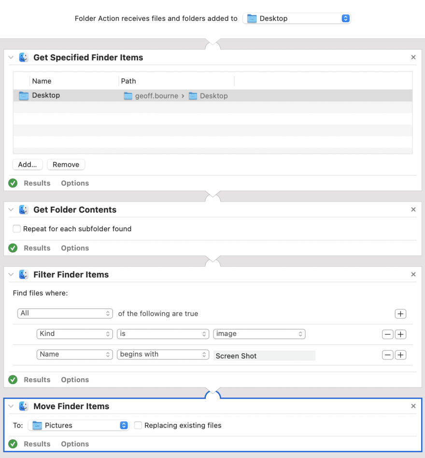The height and width of the screenshot is (458, 425).
Task: Show Results in Get Folder Contents
Action: pos(37,248)
